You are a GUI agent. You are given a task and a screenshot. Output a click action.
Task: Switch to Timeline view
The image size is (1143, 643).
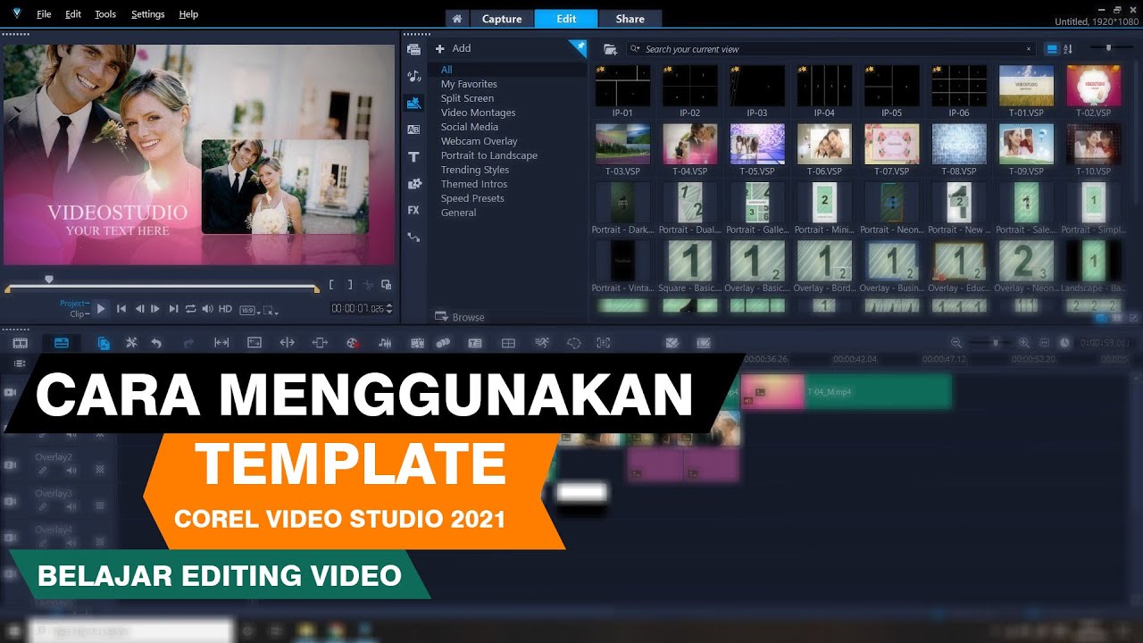point(62,343)
